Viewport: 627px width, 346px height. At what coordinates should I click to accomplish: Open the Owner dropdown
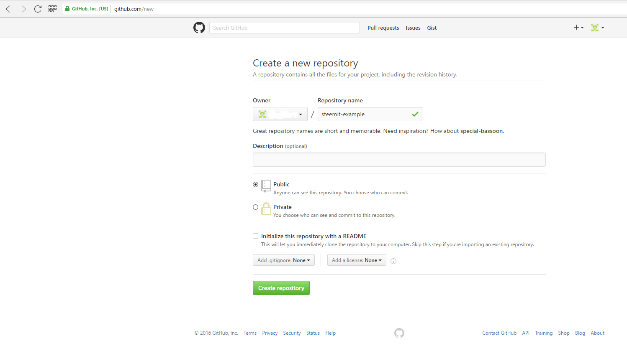pos(280,114)
